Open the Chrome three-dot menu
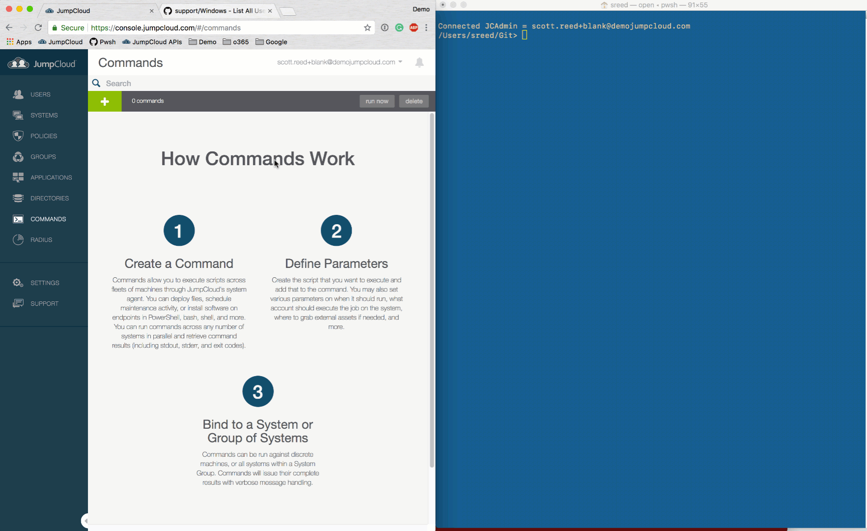The image size is (867, 531). click(x=426, y=28)
